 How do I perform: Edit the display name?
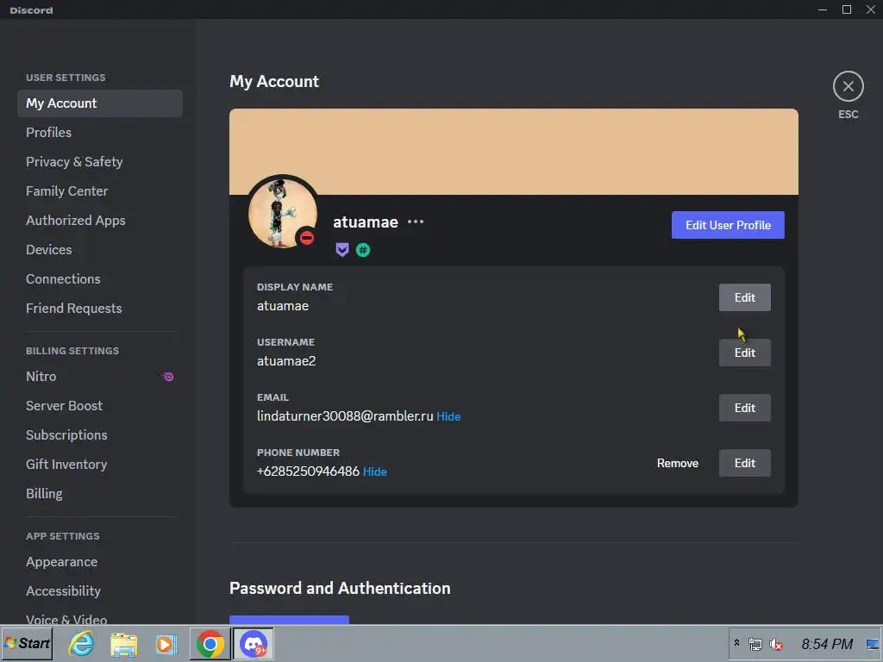[x=744, y=297]
